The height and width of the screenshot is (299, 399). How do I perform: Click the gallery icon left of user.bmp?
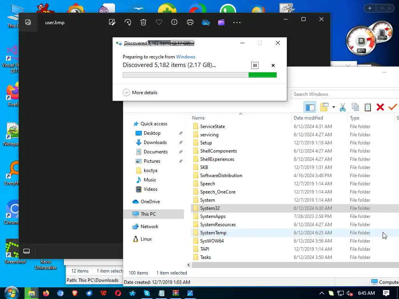point(28,22)
